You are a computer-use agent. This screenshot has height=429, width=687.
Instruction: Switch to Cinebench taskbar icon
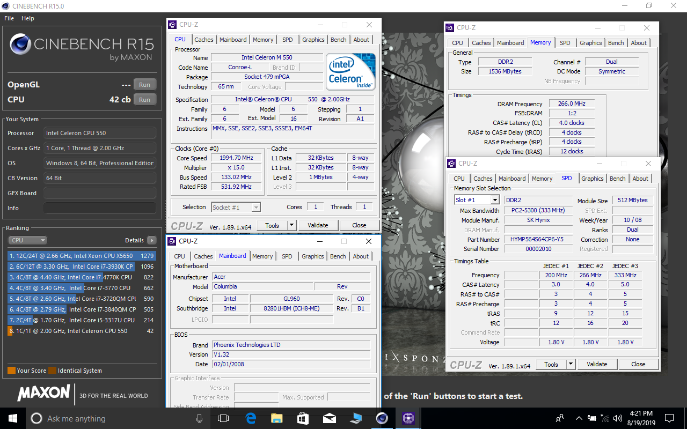382,418
